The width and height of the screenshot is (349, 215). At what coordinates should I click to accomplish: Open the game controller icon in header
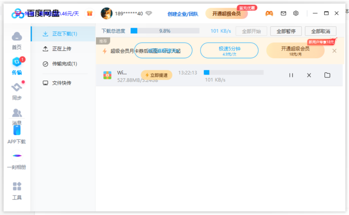point(269,14)
